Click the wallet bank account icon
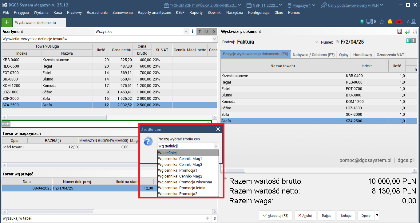The width and height of the screenshot is (420, 223). tap(249, 5)
